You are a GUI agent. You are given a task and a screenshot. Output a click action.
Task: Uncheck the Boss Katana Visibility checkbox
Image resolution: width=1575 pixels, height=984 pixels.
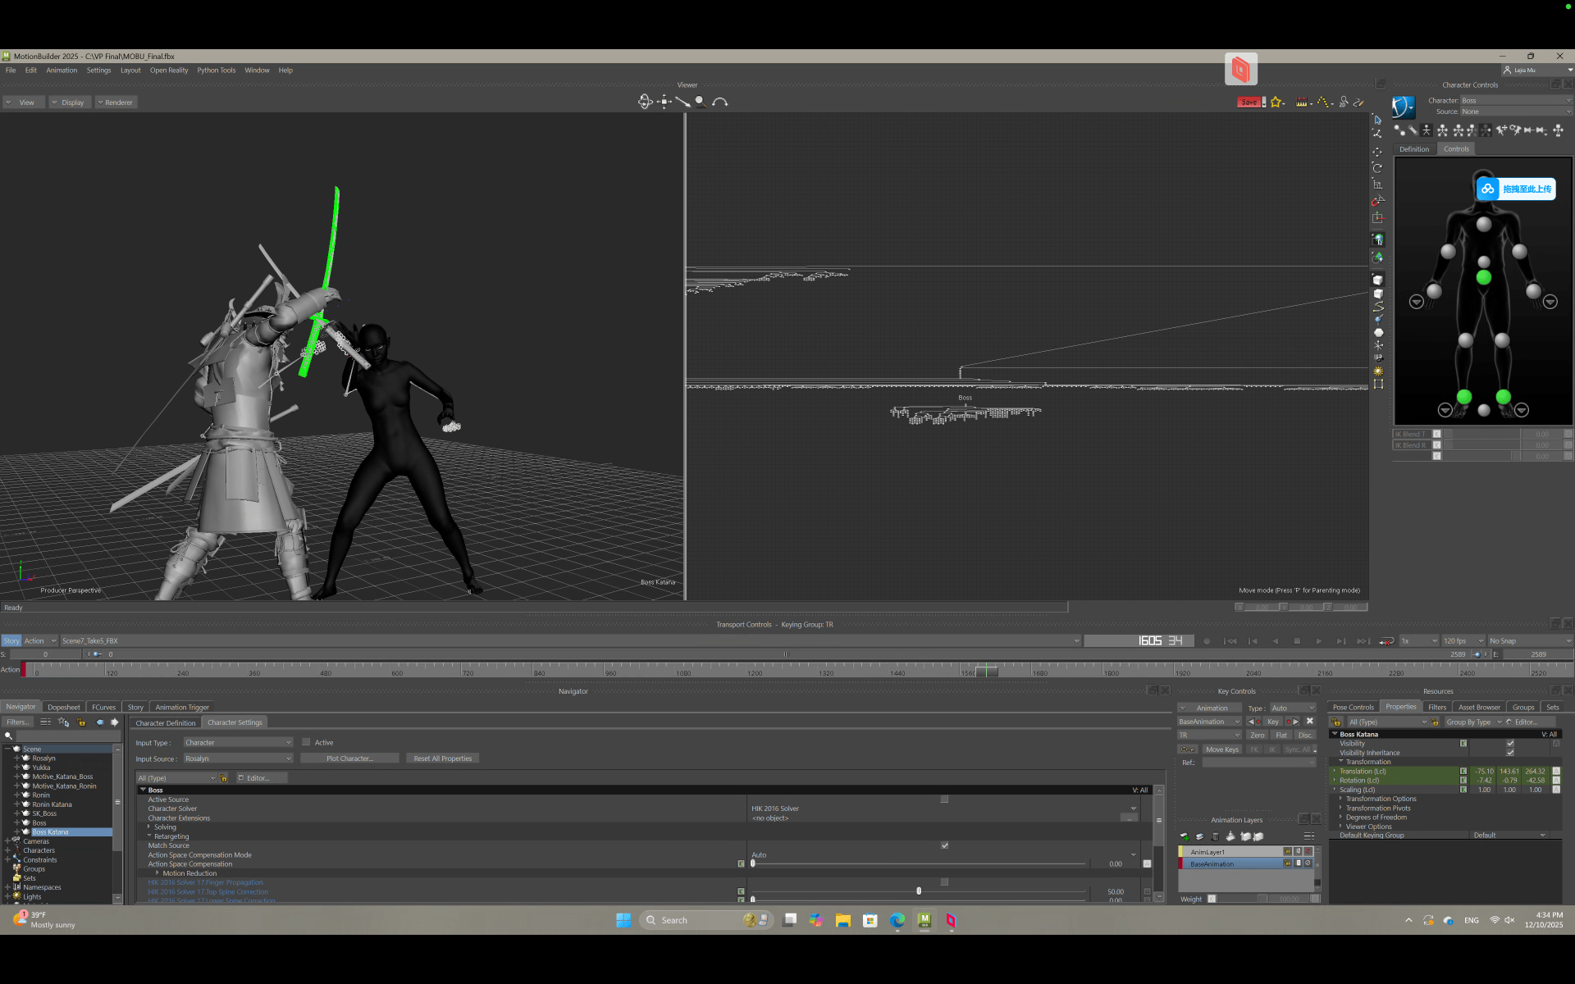pyautogui.click(x=1510, y=744)
